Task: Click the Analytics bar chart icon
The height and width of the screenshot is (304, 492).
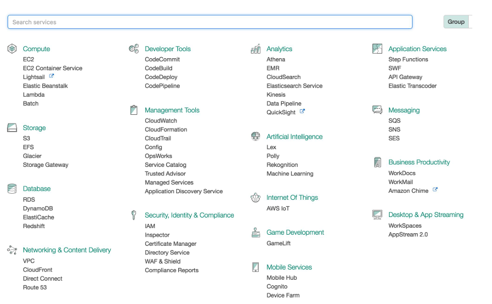Action: click(256, 49)
